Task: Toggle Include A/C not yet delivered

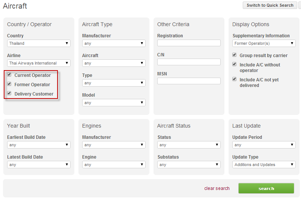Action: coord(235,79)
